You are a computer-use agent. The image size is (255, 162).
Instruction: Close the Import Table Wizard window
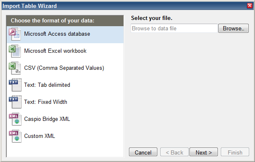250,6
